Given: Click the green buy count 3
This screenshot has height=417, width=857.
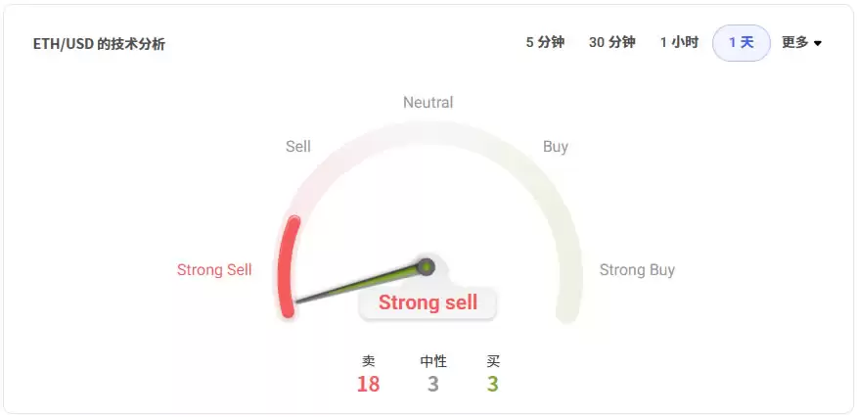Looking at the screenshot, I should click(x=493, y=384).
